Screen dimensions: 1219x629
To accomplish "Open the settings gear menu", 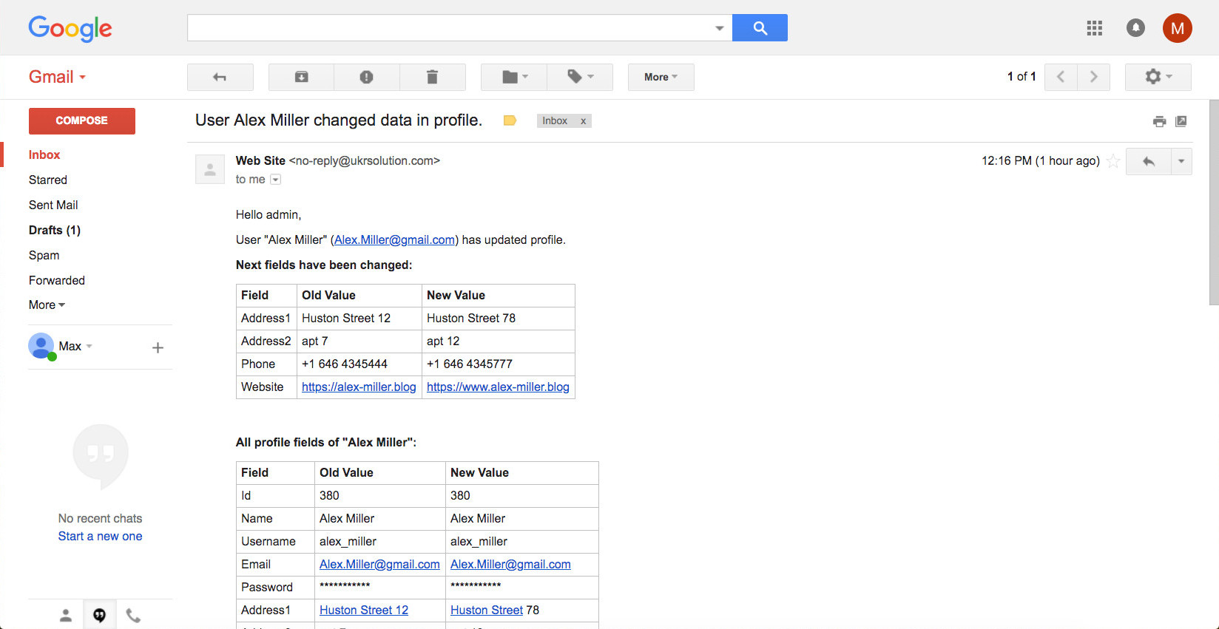I will [1158, 77].
